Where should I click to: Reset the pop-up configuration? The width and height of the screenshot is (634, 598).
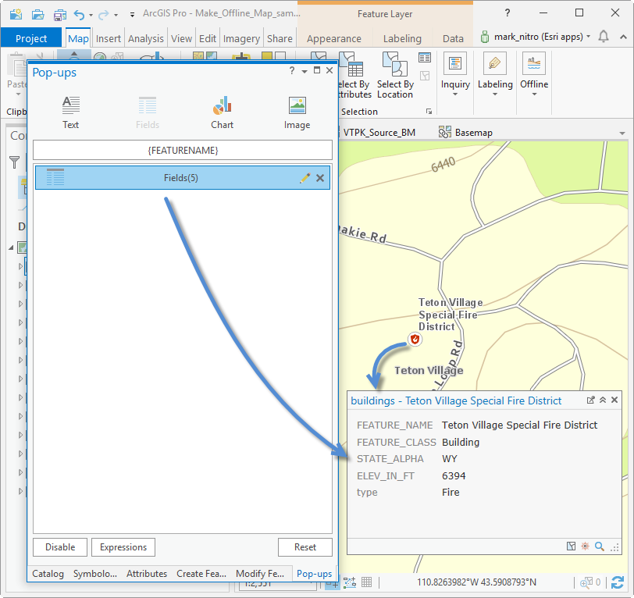pyautogui.click(x=305, y=547)
